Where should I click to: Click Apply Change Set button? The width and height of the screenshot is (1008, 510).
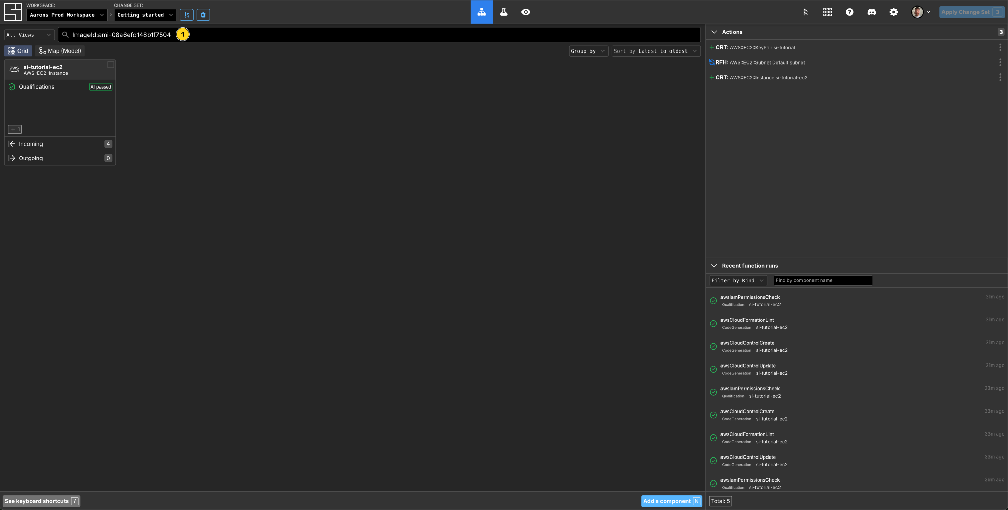coord(972,12)
